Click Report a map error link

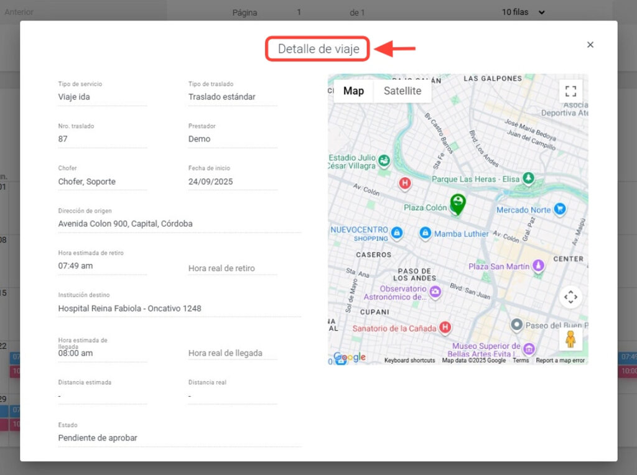click(560, 361)
